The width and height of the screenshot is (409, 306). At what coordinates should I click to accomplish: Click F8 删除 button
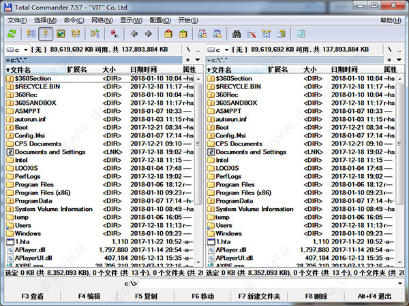316,296
